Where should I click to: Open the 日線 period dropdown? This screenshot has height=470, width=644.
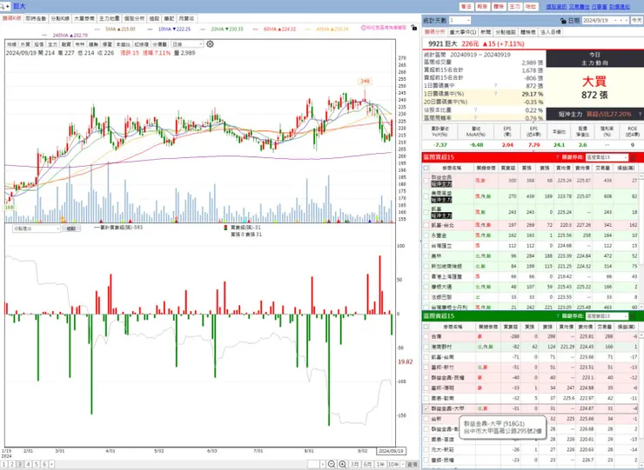187,44
